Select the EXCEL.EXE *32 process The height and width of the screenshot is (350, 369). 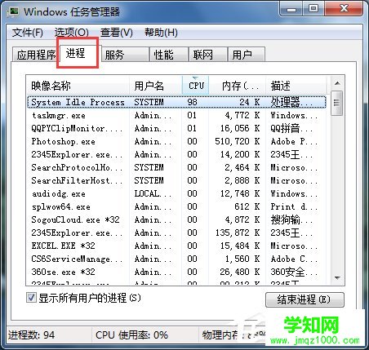(x=176, y=246)
